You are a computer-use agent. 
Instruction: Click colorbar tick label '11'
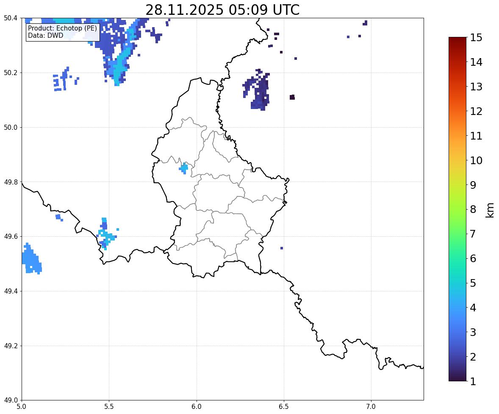coord(476,136)
